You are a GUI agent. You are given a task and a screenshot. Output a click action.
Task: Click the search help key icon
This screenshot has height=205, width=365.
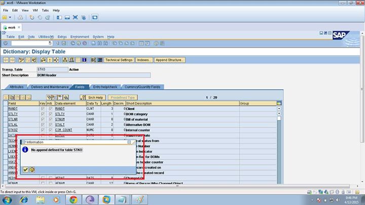[x=83, y=97]
